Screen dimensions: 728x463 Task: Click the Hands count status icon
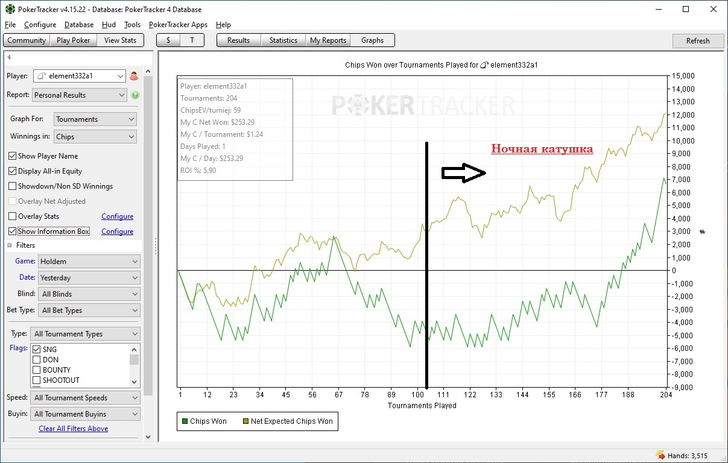pos(660,456)
